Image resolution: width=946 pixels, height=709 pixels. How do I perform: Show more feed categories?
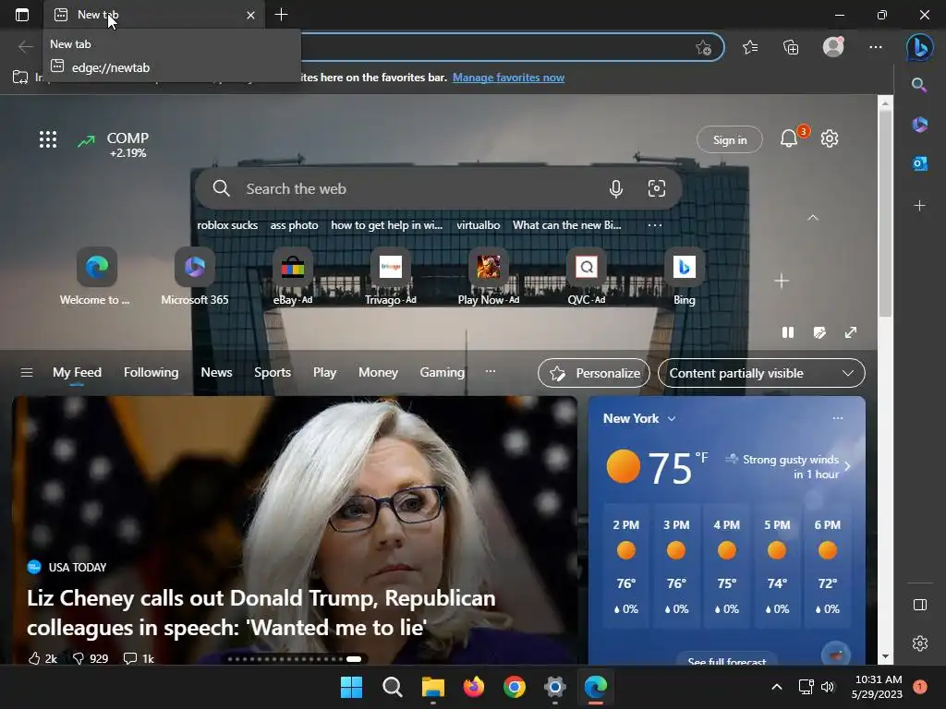491,371
